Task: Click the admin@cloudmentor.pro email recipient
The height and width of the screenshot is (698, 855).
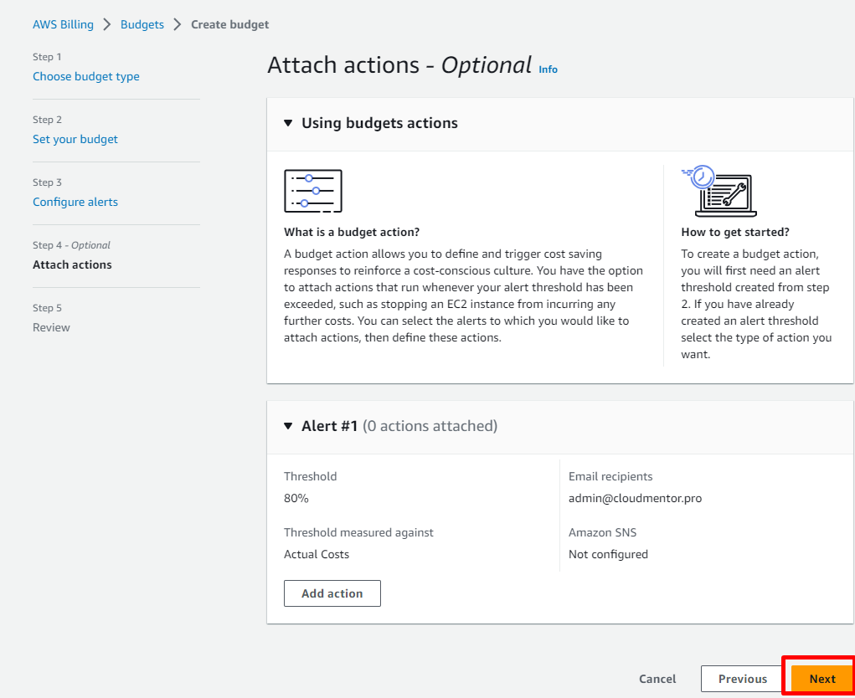Action: click(x=635, y=498)
